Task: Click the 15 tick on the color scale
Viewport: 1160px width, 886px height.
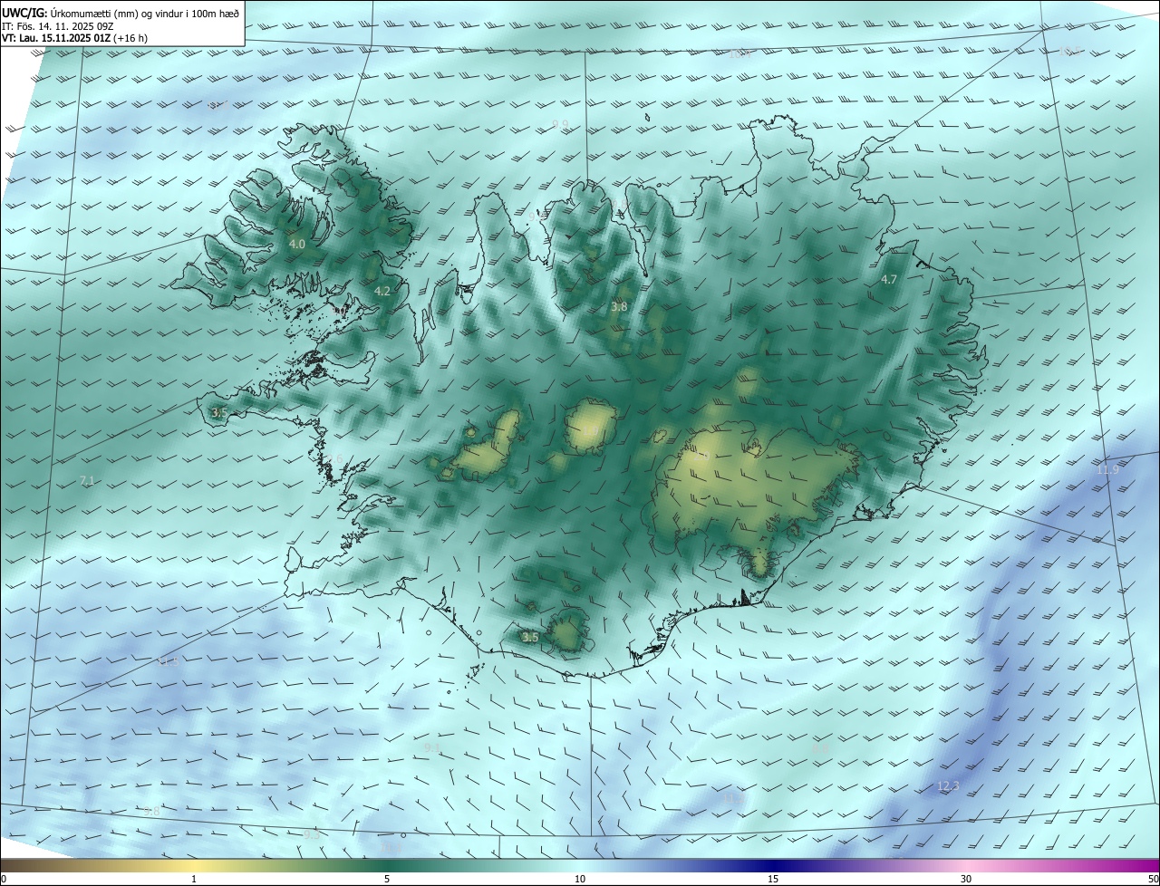Action: (x=773, y=879)
